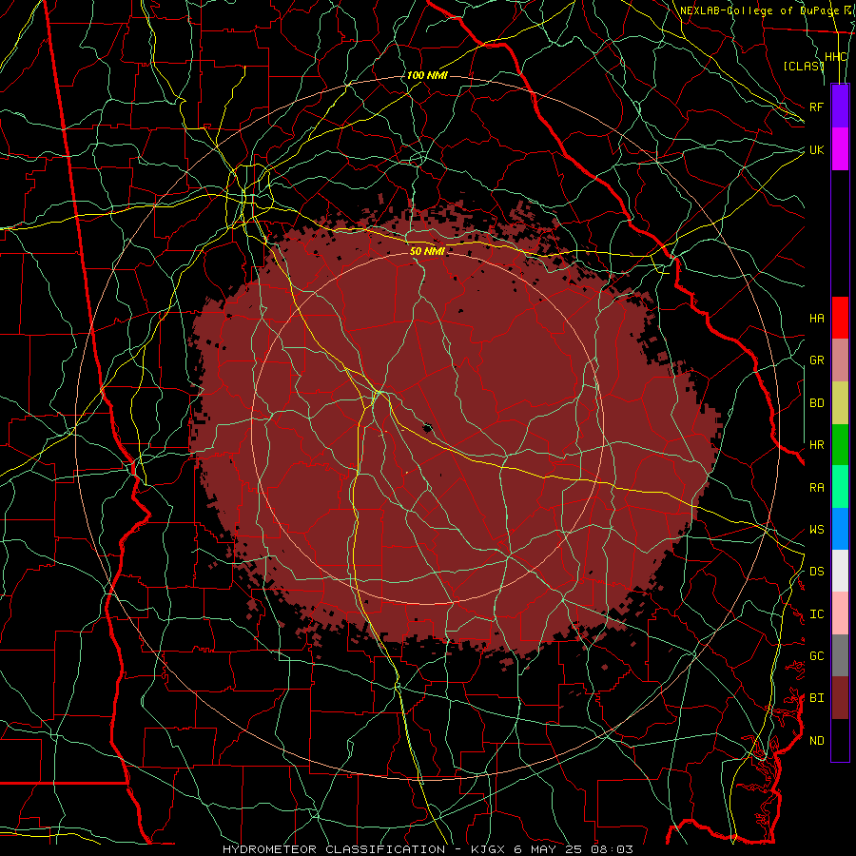Click the UK magenta legend swatch

pos(840,149)
